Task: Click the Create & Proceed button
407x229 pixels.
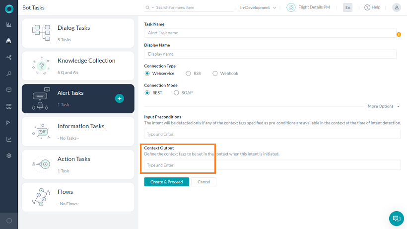Action: coord(167,182)
